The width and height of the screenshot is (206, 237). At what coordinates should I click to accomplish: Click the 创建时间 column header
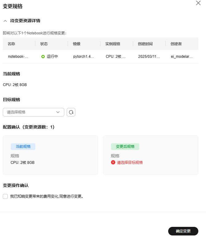tap(145, 44)
